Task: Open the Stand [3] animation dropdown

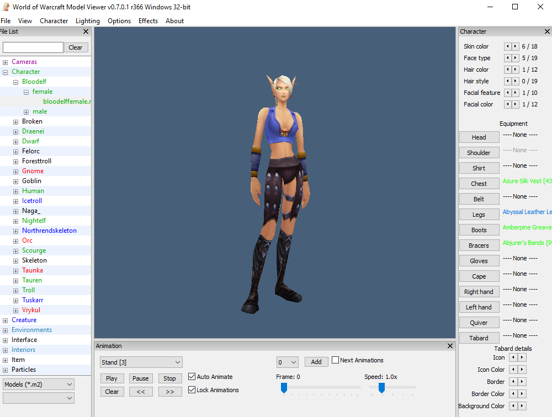Action: 141,362
